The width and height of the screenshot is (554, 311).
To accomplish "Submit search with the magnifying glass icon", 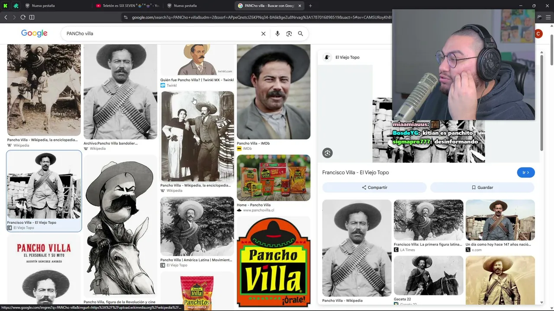I will [x=300, y=34].
